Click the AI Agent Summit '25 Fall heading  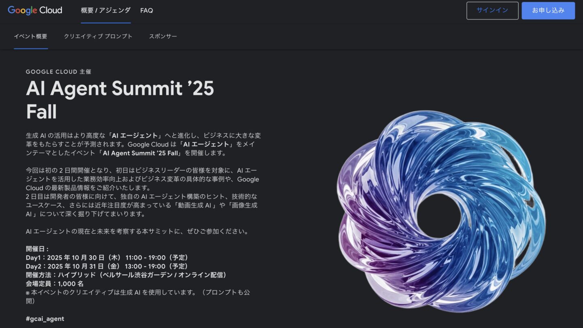click(x=120, y=100)
